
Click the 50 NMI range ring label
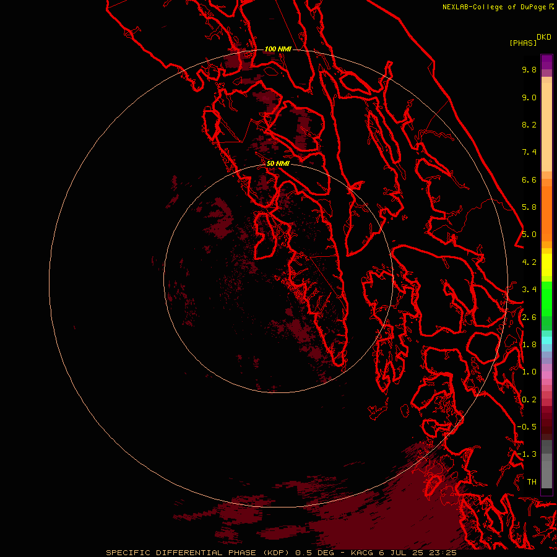[278, 163]
